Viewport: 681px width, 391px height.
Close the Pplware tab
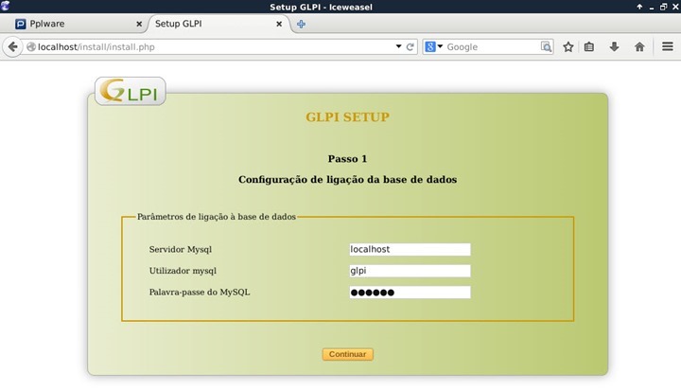[x=139, y=24]
